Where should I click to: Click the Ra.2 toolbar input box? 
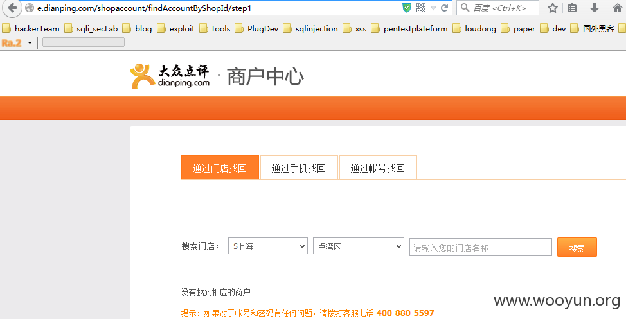pyautogui.click(x=84, y=42)
